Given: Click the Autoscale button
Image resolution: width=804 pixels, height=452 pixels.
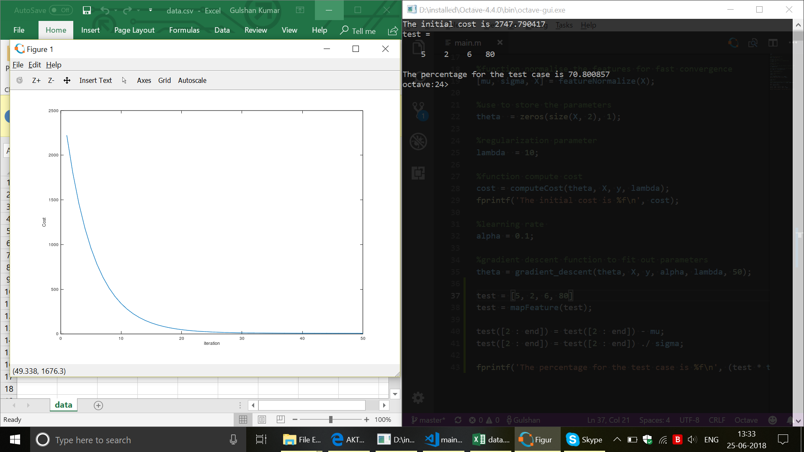Looking at the screenshot, I should (x=192, y=80).
